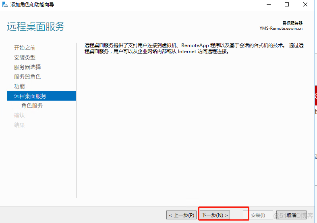
Task: Click the disabled 安装(I) button
Action: pos(258,215)
